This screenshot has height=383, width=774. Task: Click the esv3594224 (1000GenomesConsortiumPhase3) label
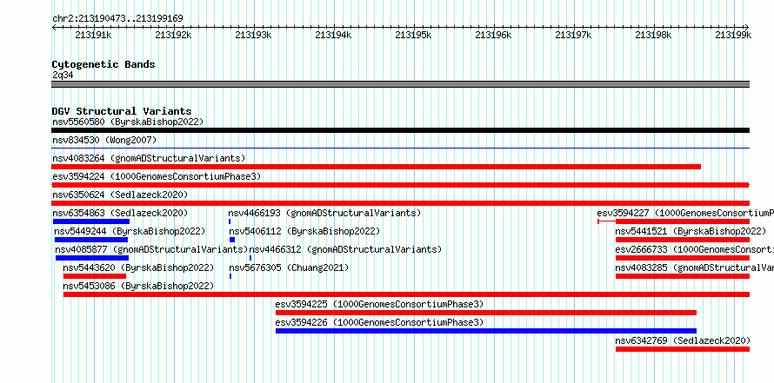tap(157, 176)
